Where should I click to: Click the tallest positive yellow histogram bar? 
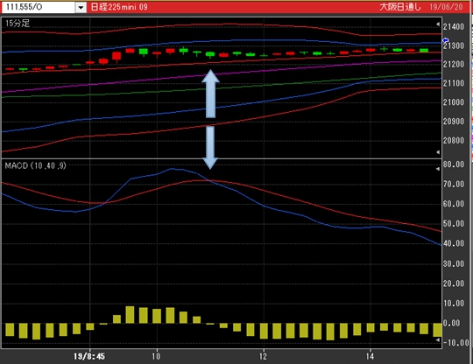130,315
